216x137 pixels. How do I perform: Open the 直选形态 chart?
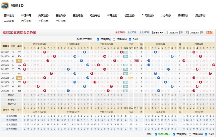point(61,15)
